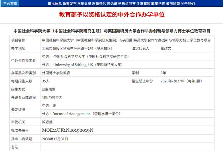The width and height of the screenshot is (223, 151).
Task: Select 学历认证 in the navigation bar
Action: tap(84, 4)
